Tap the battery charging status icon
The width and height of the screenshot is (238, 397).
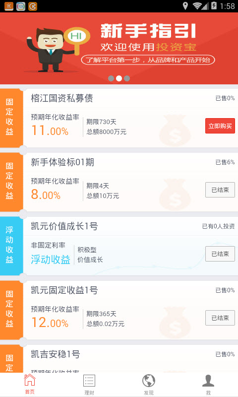pyautogui.click(x=214, y=5)
